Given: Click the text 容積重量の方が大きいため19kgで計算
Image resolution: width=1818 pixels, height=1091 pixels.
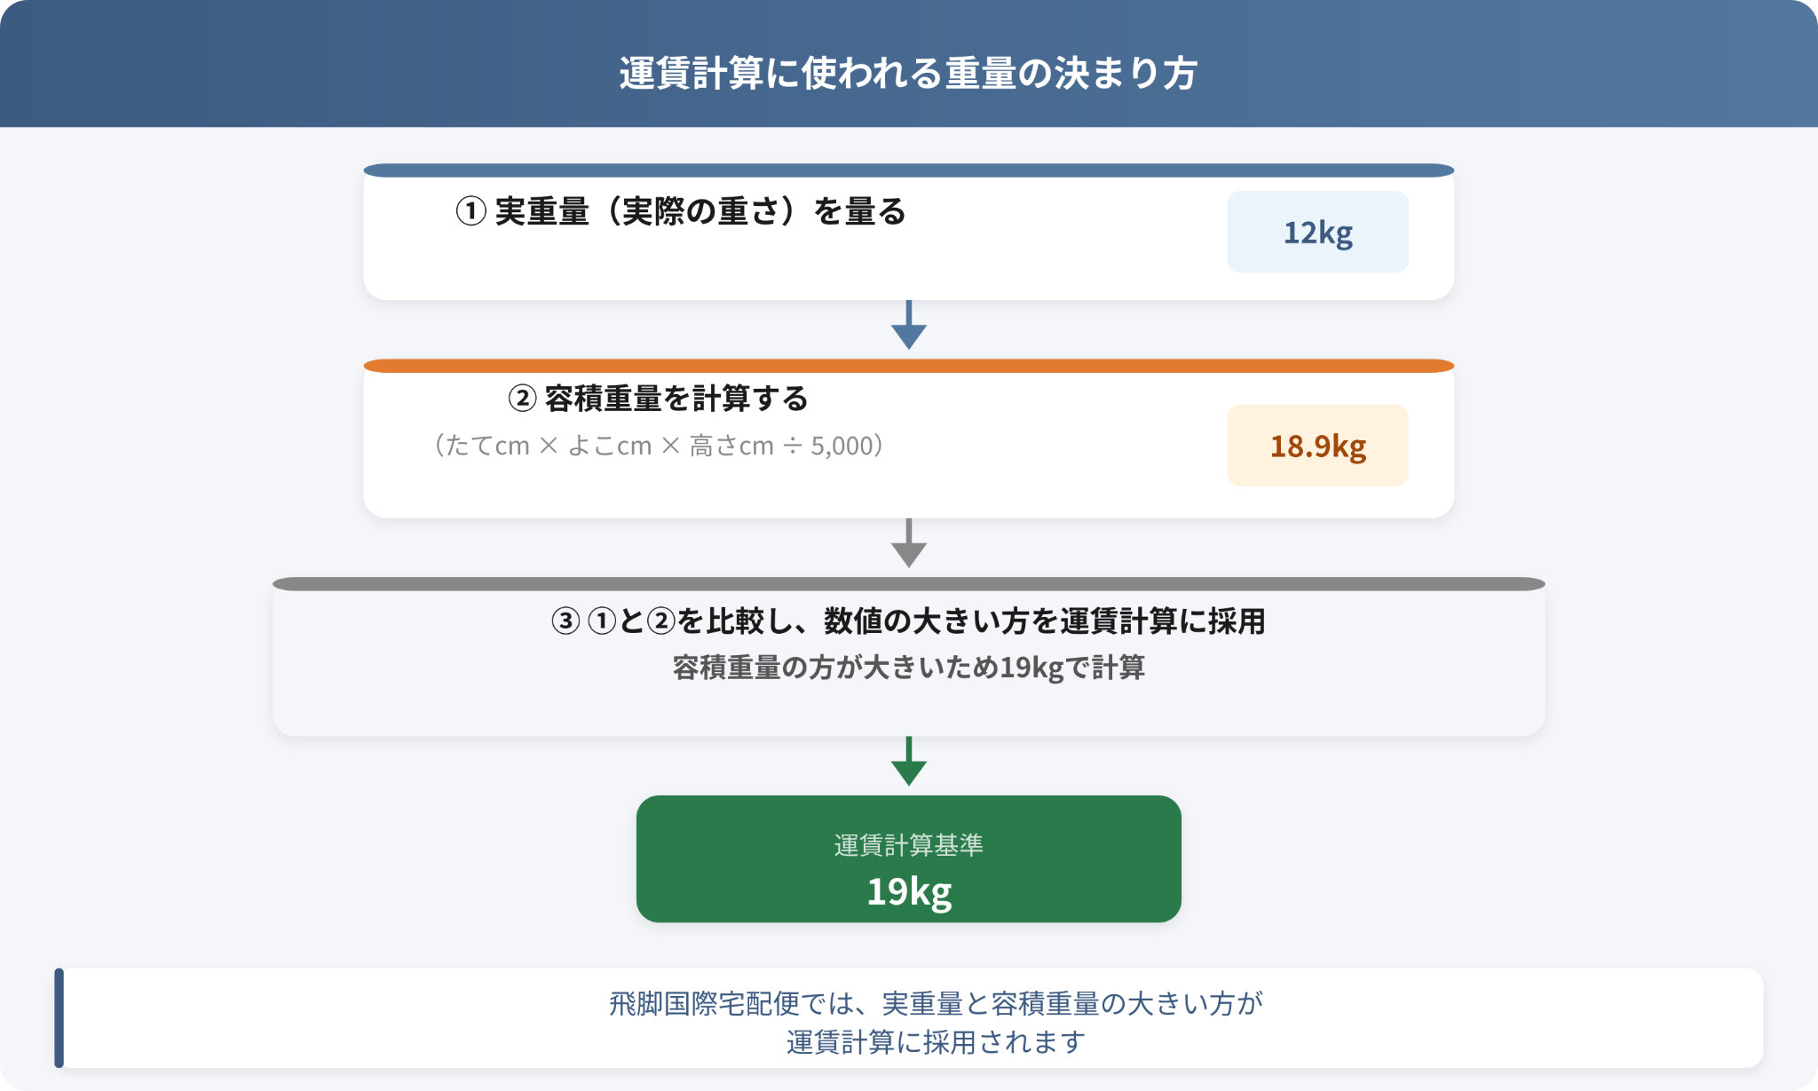Looking at the screenshot, I should pyautogui.click(x=908, y=667).
